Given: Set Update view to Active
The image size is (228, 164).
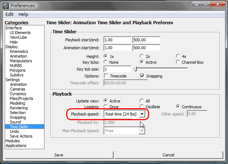Looking at the screenshot, I should (x=106, y=101).
